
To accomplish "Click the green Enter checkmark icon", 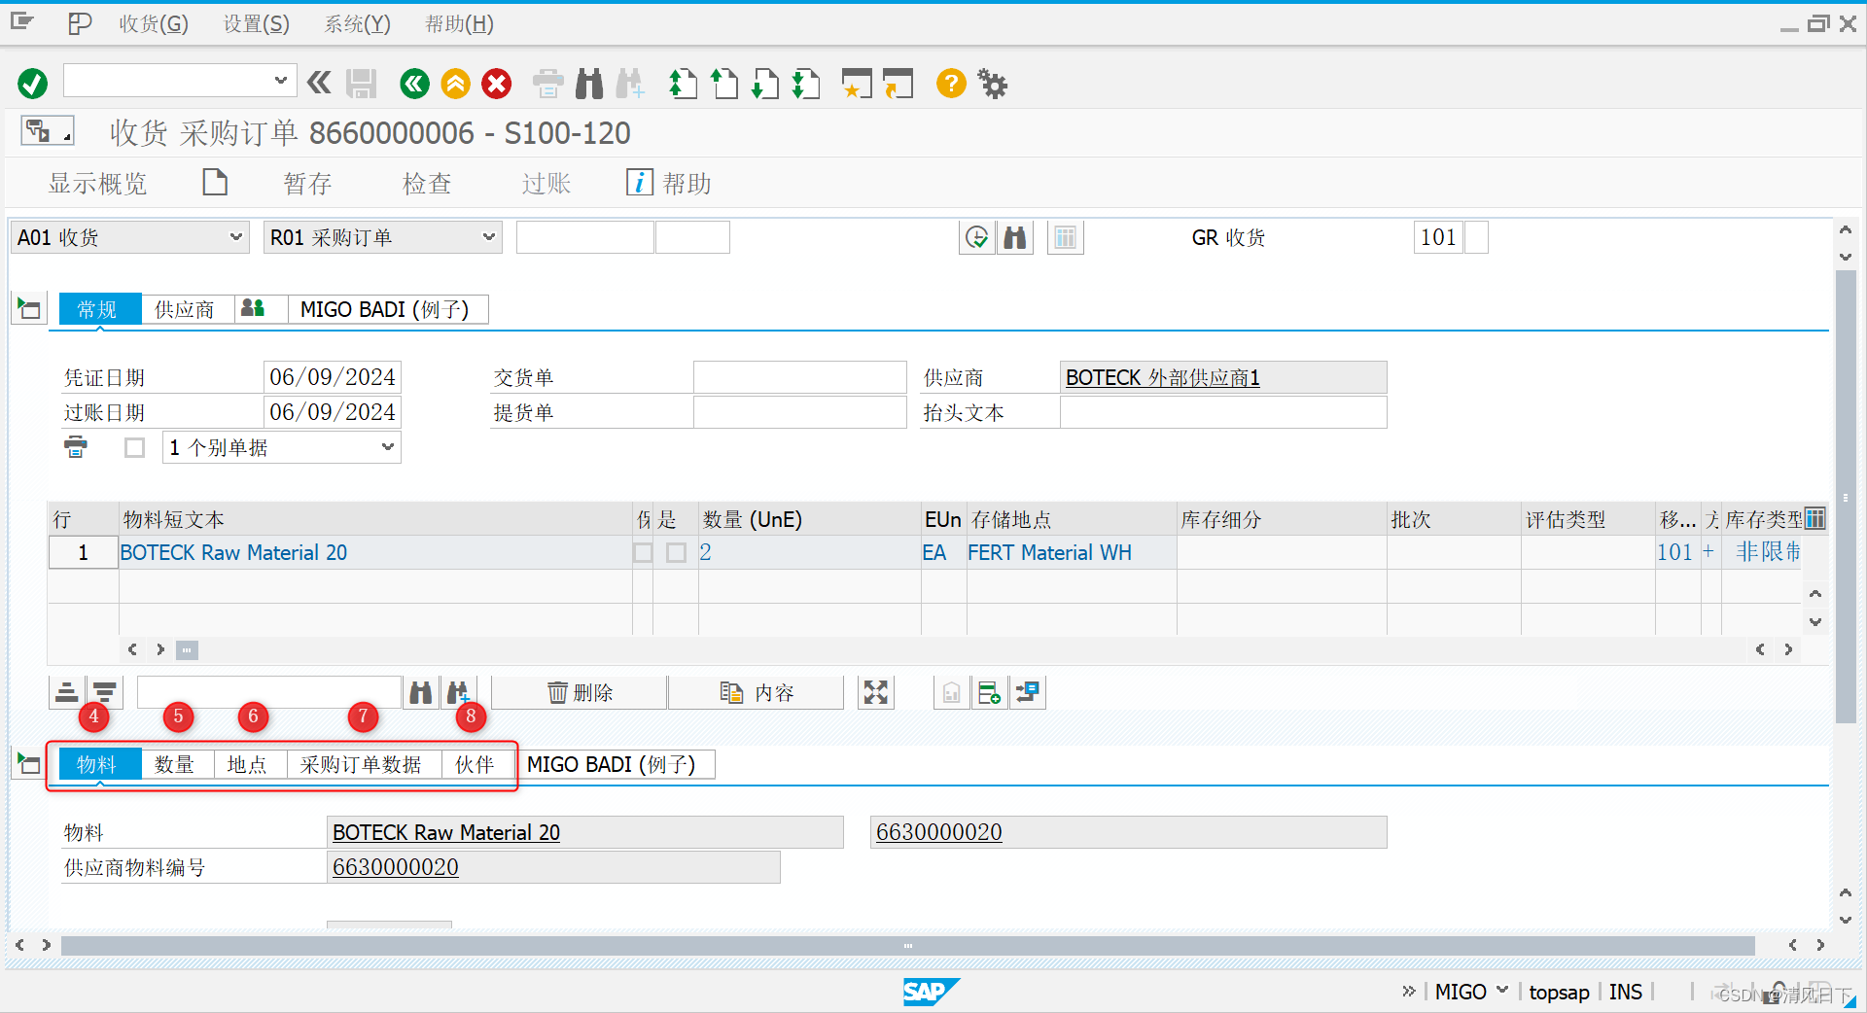I will [32, 84].
